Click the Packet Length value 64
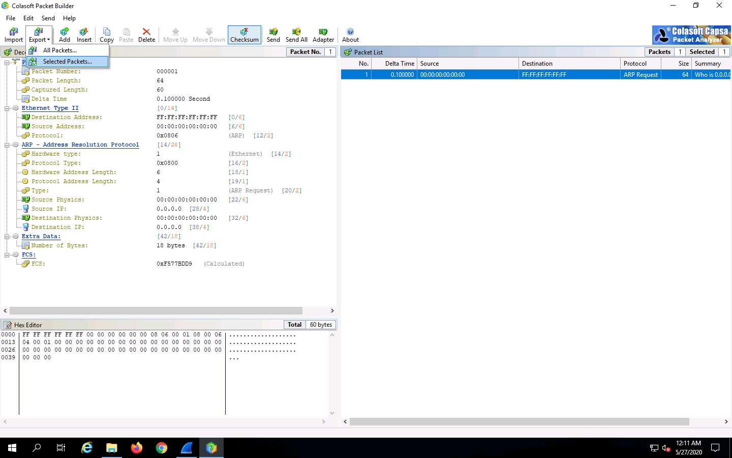Image resolution: width=732 pixels, height=458 pixels. (160, 81)
